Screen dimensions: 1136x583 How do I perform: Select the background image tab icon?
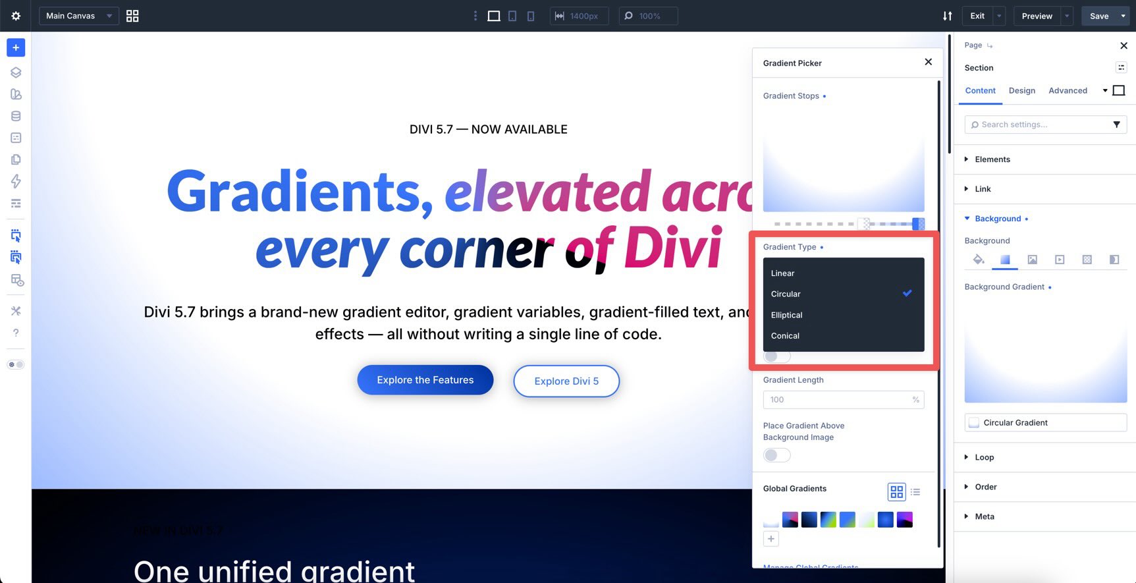pos(1033,260)
